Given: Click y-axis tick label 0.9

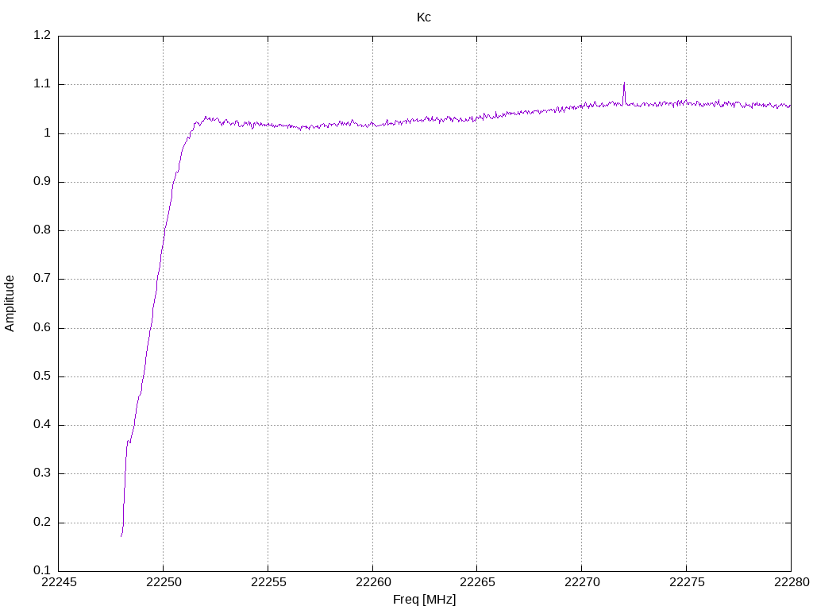Looking at the screenshot, I should pyautogui.click(x=42, y=182).
